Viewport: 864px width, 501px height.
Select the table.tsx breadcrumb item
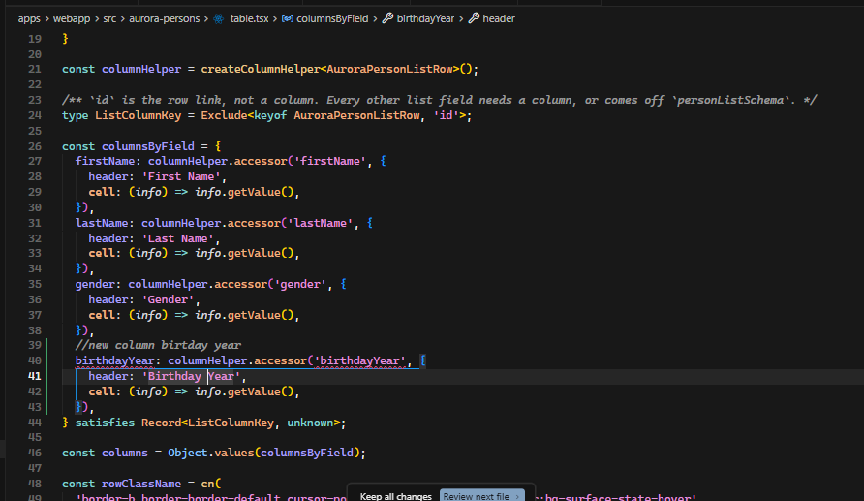pos(250,18)
